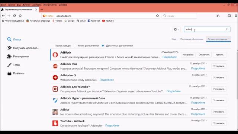
Task: Open the Firefox hamburger menu
Action: (x=236, y=16)
